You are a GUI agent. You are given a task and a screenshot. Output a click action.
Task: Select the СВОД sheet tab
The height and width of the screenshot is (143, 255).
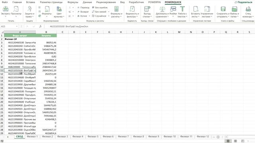(x=20, y=137)
